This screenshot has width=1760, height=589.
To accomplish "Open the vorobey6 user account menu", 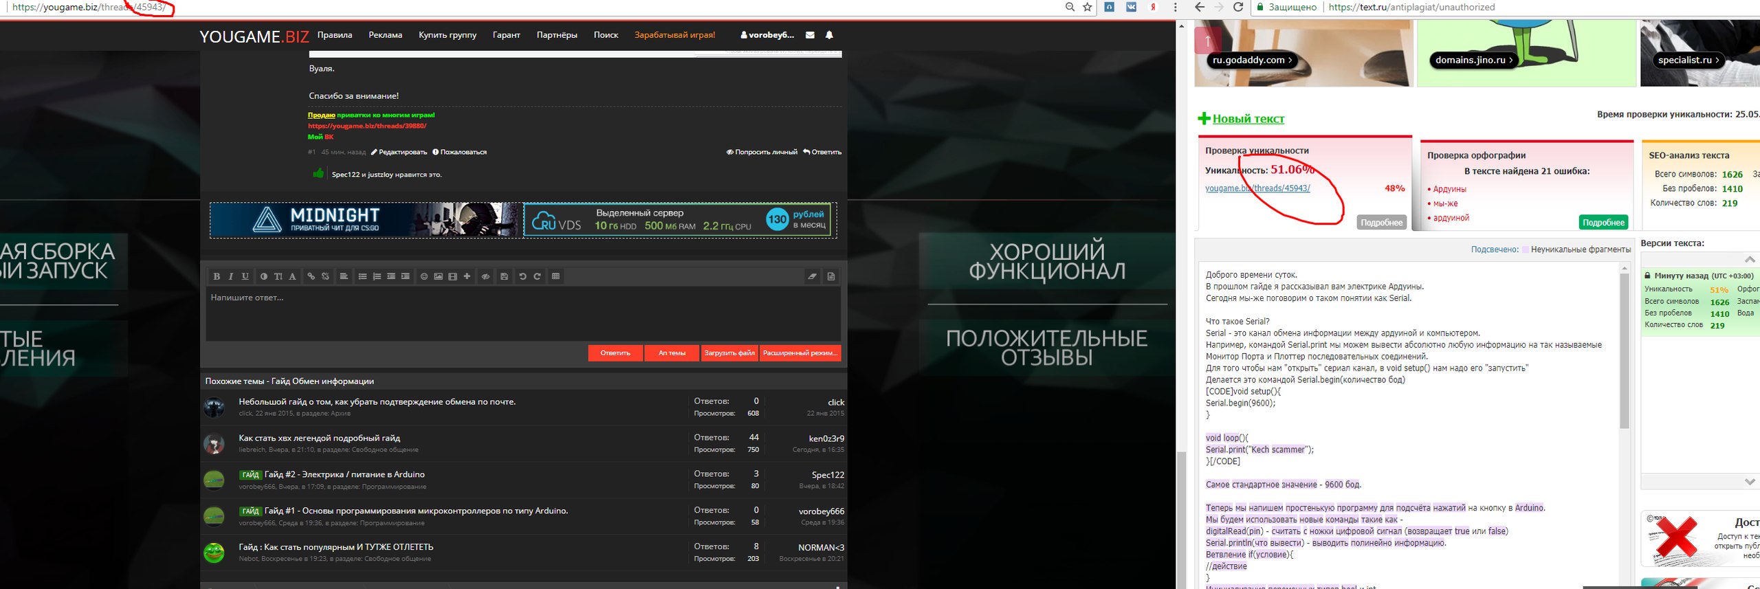I will pyautogui.click(x=767, y=35).
